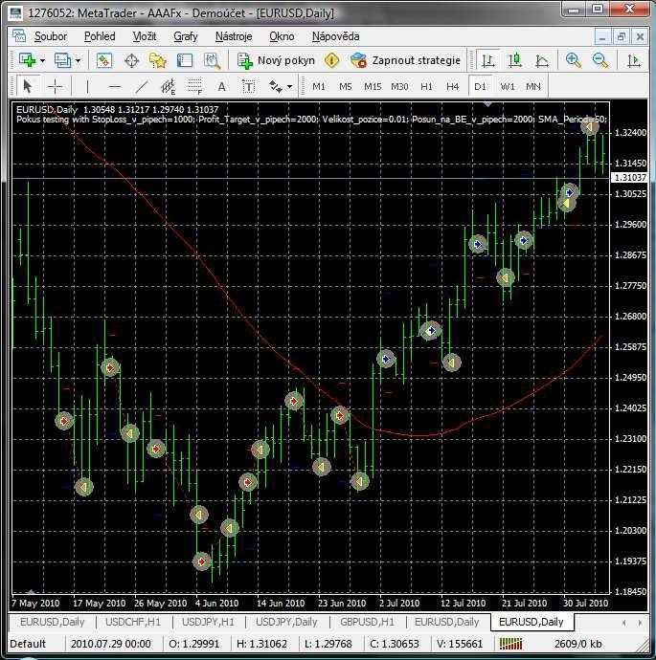Select the Fibonacci retracement tool
The height and width of the screenshot is (660, 656).
194,86
